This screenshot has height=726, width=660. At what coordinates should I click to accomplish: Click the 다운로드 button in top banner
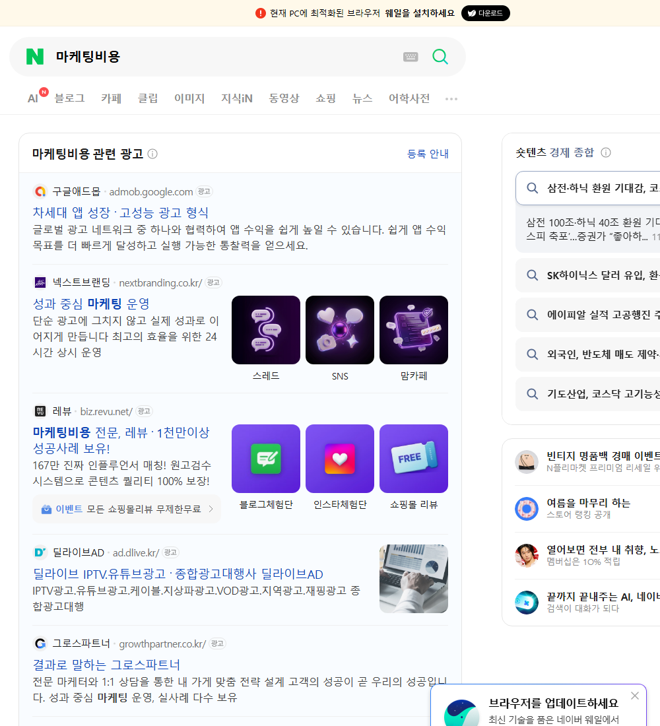485,13
